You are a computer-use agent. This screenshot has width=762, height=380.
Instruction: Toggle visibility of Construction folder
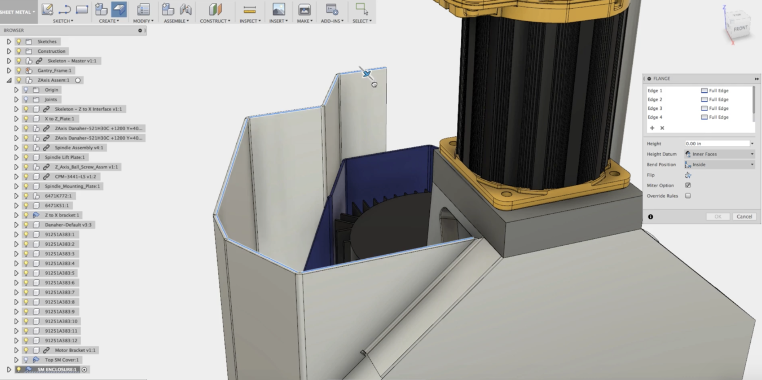[19, 51]
